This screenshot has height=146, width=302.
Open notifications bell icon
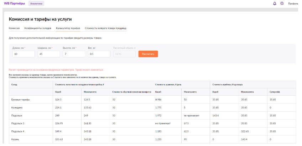tap(275, 4)
